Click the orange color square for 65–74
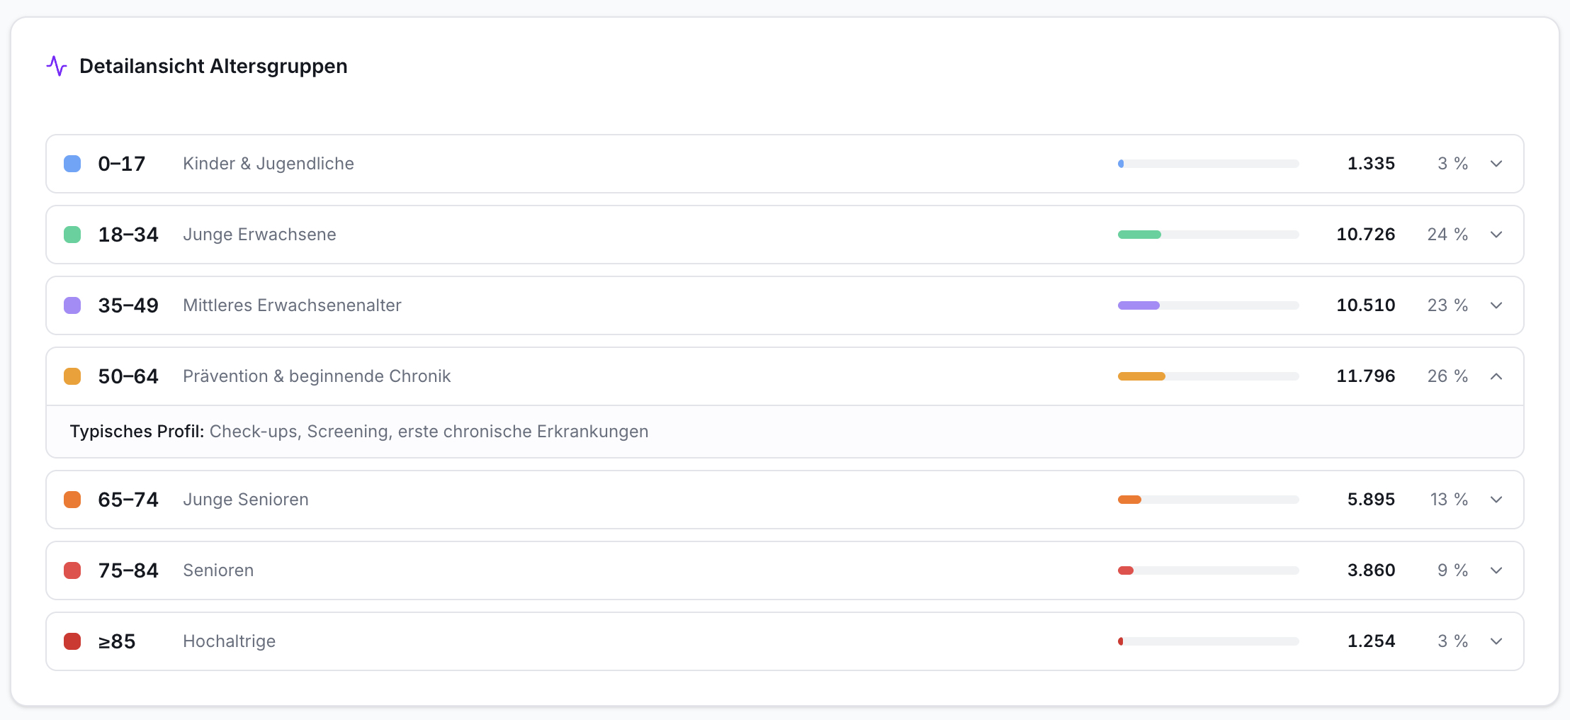Image resolution: width=1570 pixels, height=720 pixels. tap(72, 500)
